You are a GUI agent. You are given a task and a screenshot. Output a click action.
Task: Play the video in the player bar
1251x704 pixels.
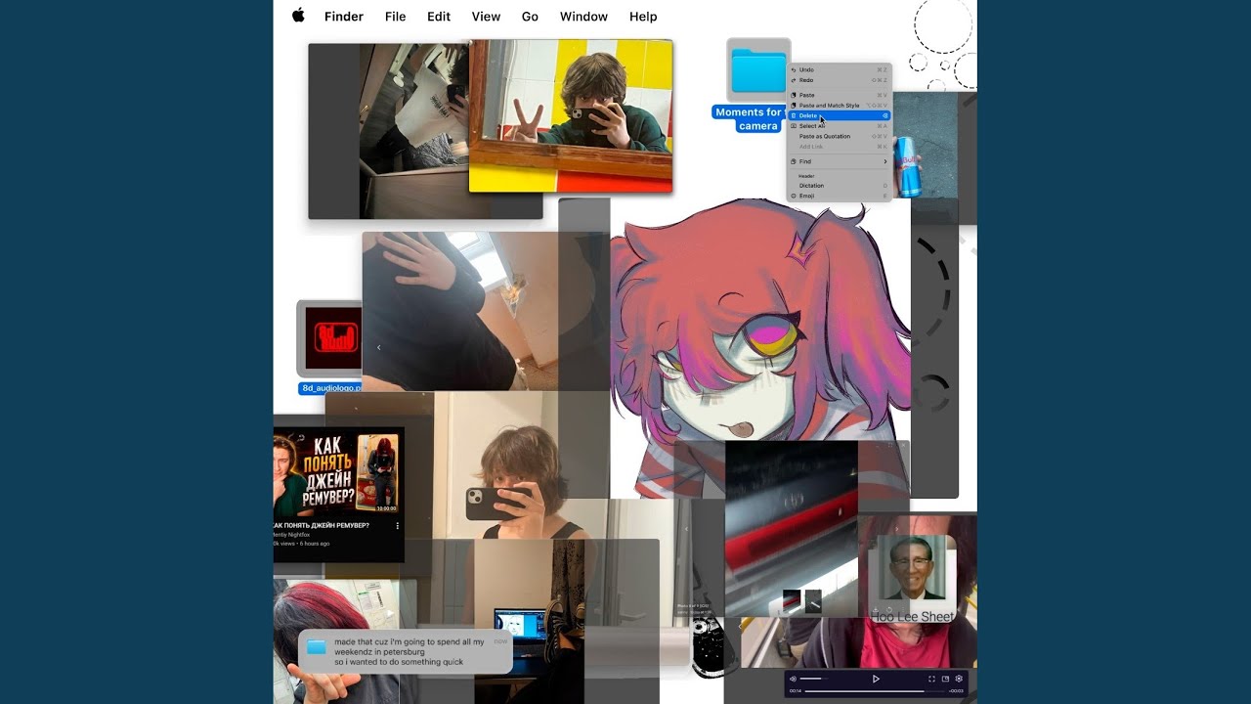point(876,679)
